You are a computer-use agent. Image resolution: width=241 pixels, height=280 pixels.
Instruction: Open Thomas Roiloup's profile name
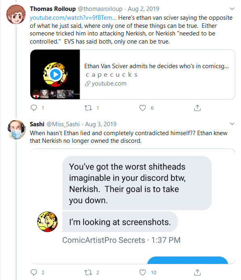pos(53,9)
